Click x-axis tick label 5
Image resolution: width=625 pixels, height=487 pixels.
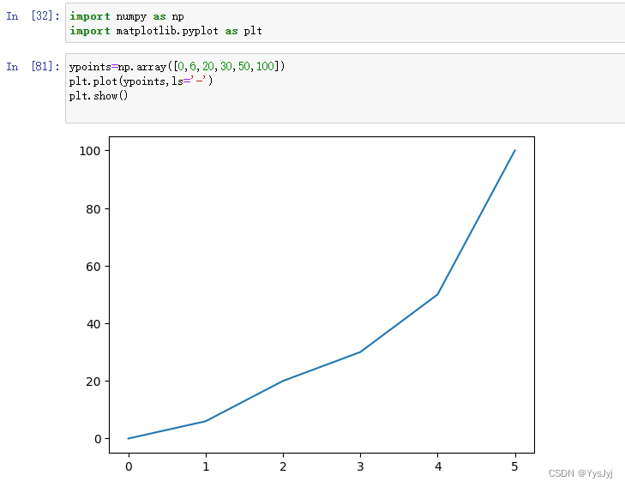[x=515, y=466]
